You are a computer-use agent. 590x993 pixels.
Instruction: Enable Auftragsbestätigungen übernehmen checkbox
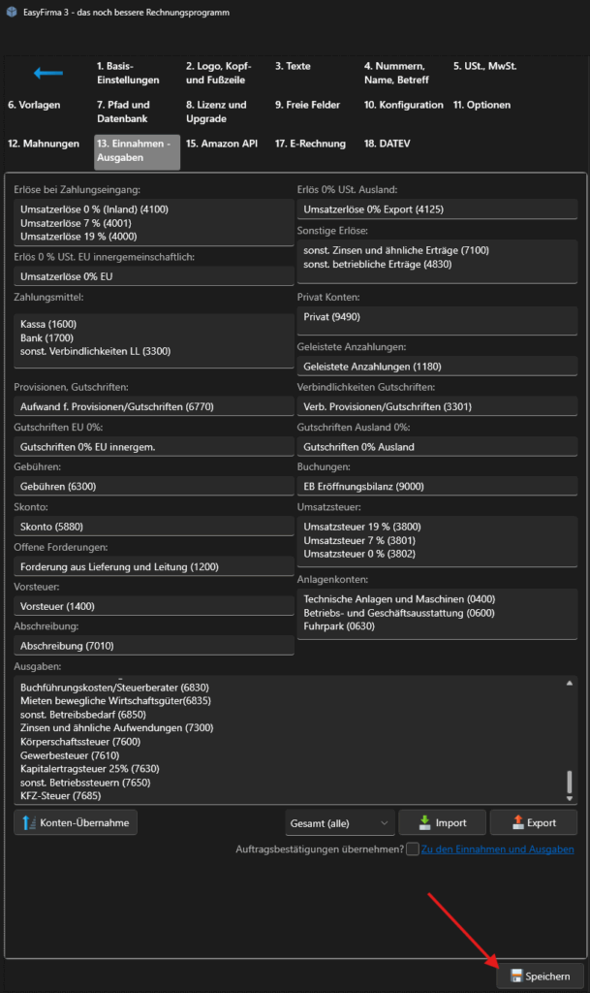[x=414, y=849]
